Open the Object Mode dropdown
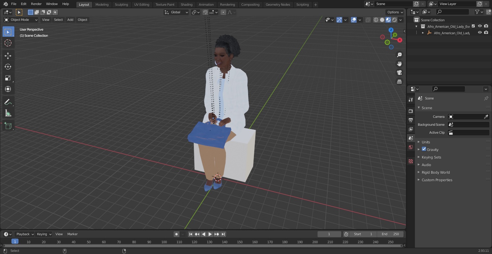 click(21, 20)
